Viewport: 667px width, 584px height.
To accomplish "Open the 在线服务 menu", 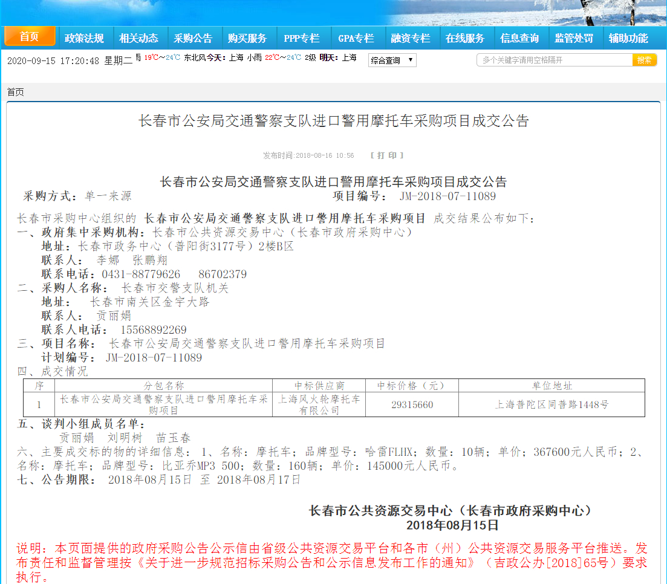I will (466, 37).
